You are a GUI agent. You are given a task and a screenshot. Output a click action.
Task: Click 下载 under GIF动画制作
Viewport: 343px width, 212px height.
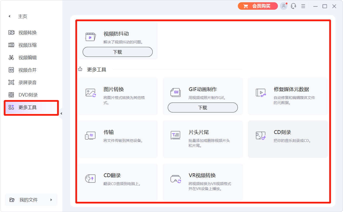[203, 107]
